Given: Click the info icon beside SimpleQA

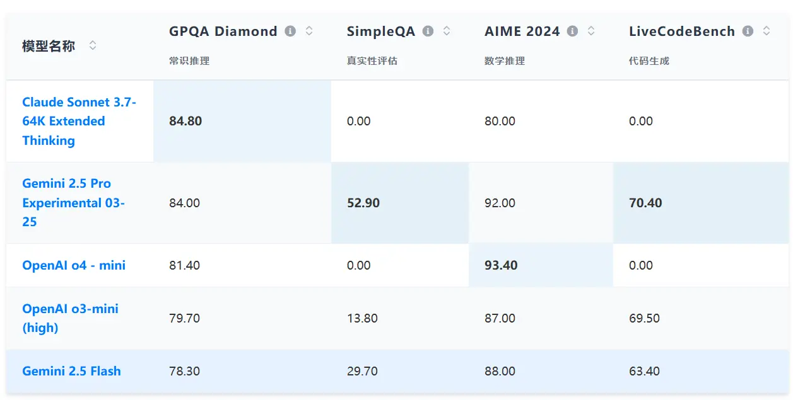Looking at the screenshot, I should tap(428, 31).
